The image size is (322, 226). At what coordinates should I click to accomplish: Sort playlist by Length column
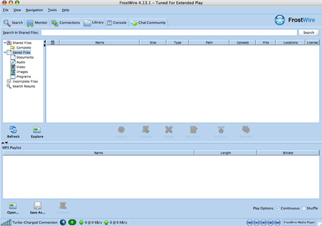click(x=225, y=153)
